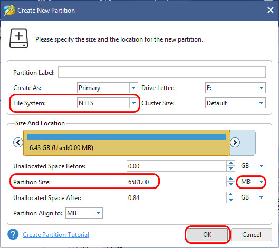Increase Partition Size with the up spinner
This screenshot has width=279, height=248.
pyautogui.click(x=231, y=178)
